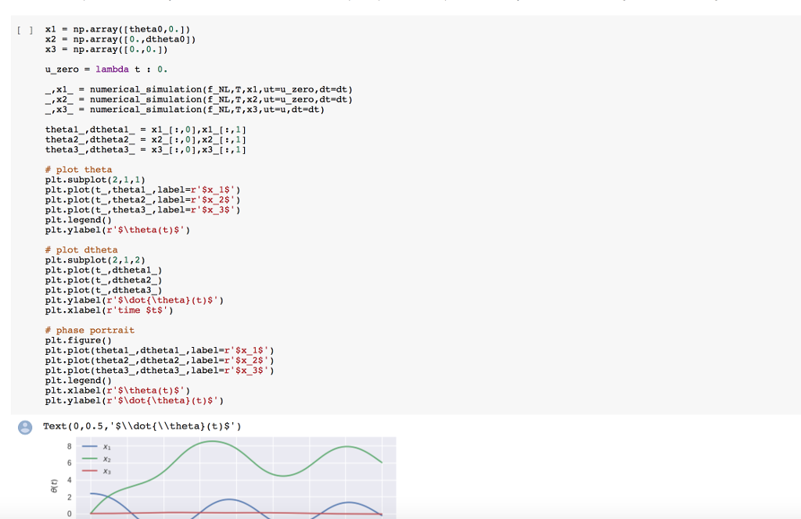
Task: Click the blue legend color line for x1
Action: (88, 448)
